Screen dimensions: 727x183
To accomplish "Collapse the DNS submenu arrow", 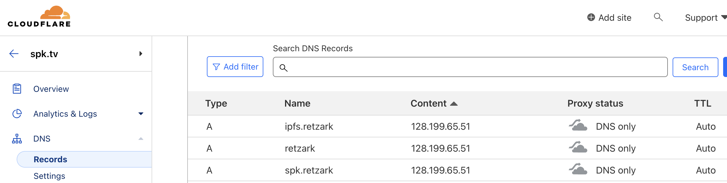I will coord(141,139).
